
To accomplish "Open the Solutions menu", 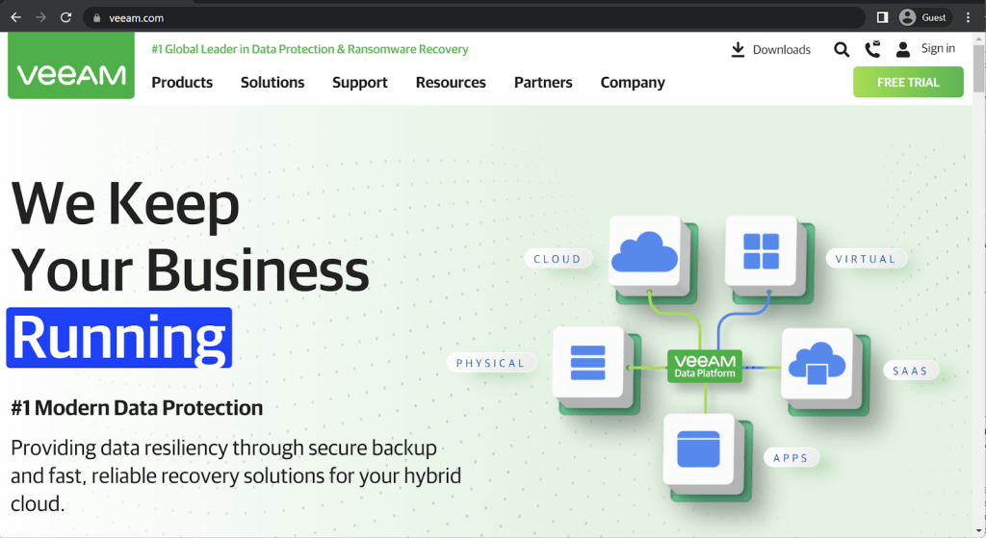I will (272, 83).
